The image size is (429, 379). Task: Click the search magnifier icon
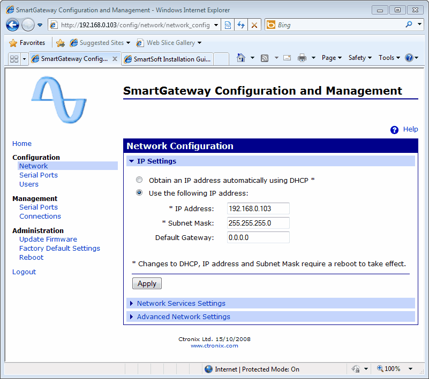(409, 25)
